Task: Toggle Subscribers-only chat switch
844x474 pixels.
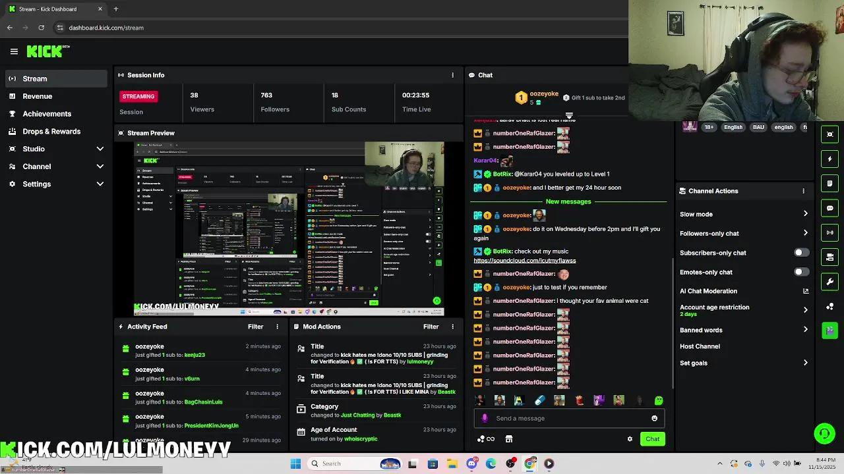Action: point(801,253)
